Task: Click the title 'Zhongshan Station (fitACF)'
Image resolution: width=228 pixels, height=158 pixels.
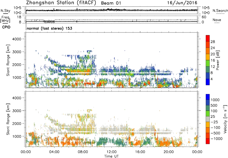Action: (61, 3)
